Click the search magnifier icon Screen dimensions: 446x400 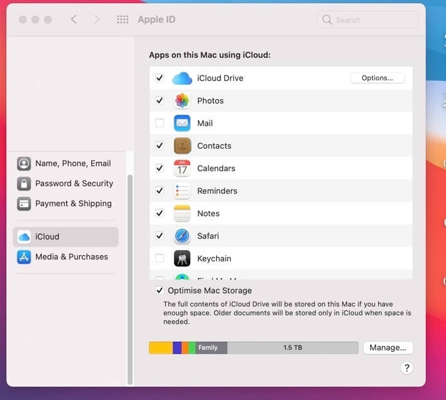pos(327,19)
